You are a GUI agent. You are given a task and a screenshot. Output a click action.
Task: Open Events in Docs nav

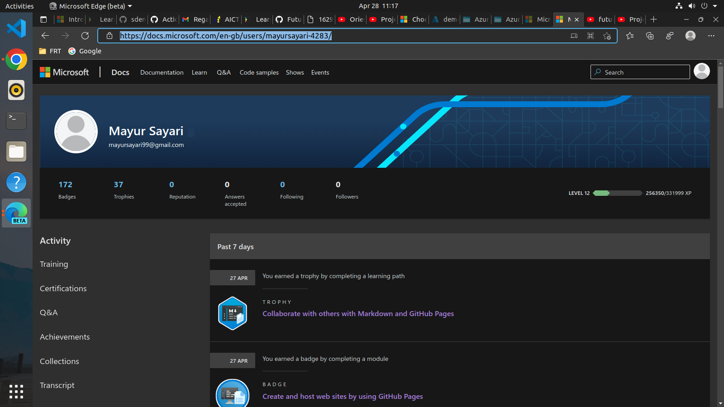pos(320,72)
